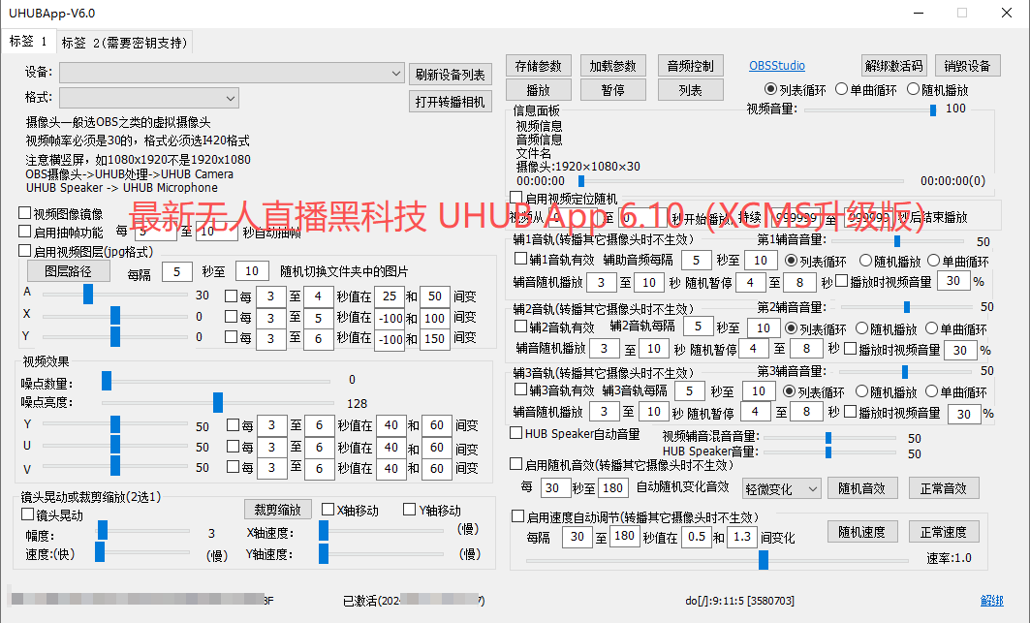
Task: Open the OBSStudio link
Action: pos(777,66)
